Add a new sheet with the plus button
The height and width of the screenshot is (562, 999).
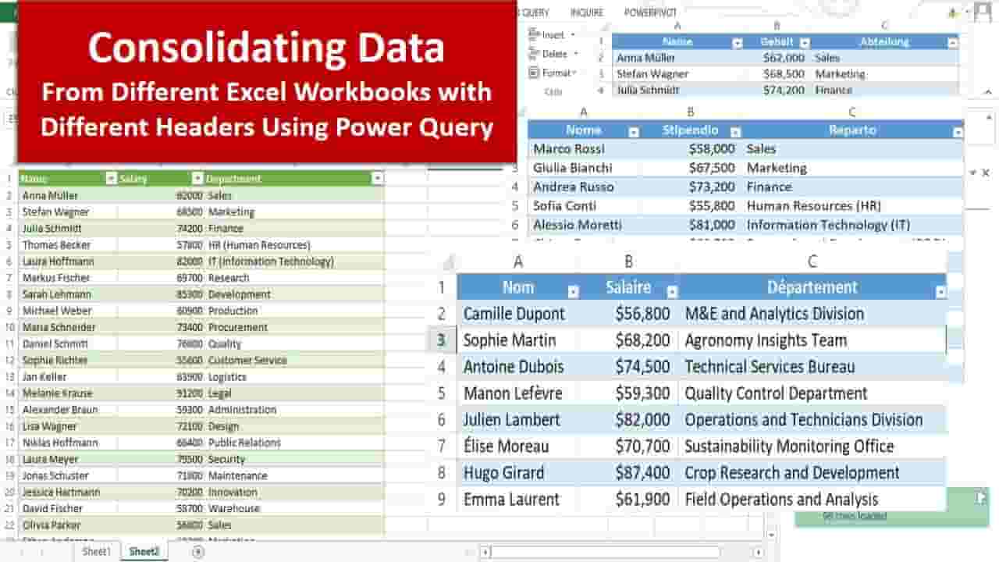(x=198, y=552)
